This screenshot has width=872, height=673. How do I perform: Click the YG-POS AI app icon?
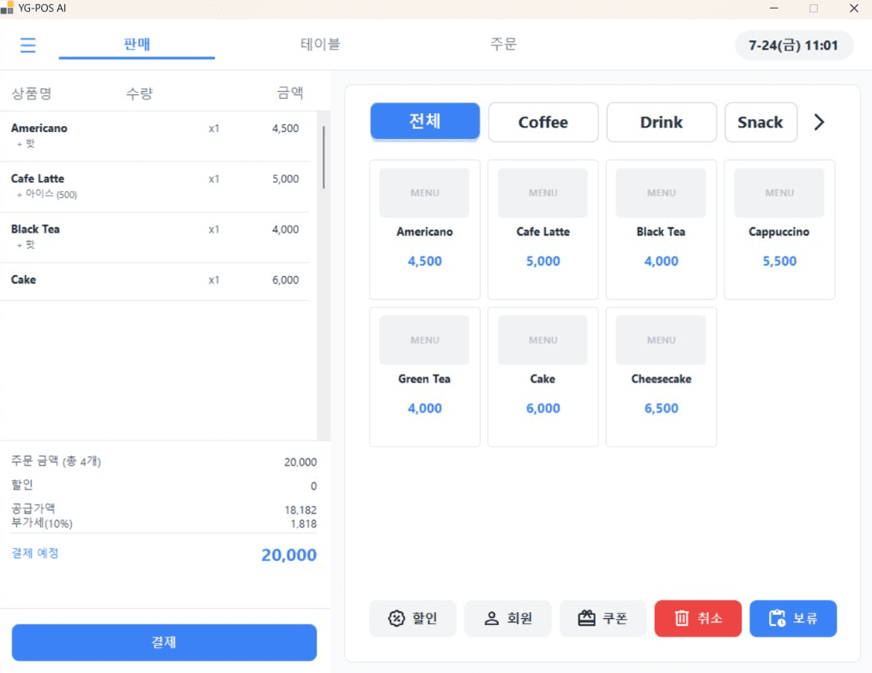point(7,8)
